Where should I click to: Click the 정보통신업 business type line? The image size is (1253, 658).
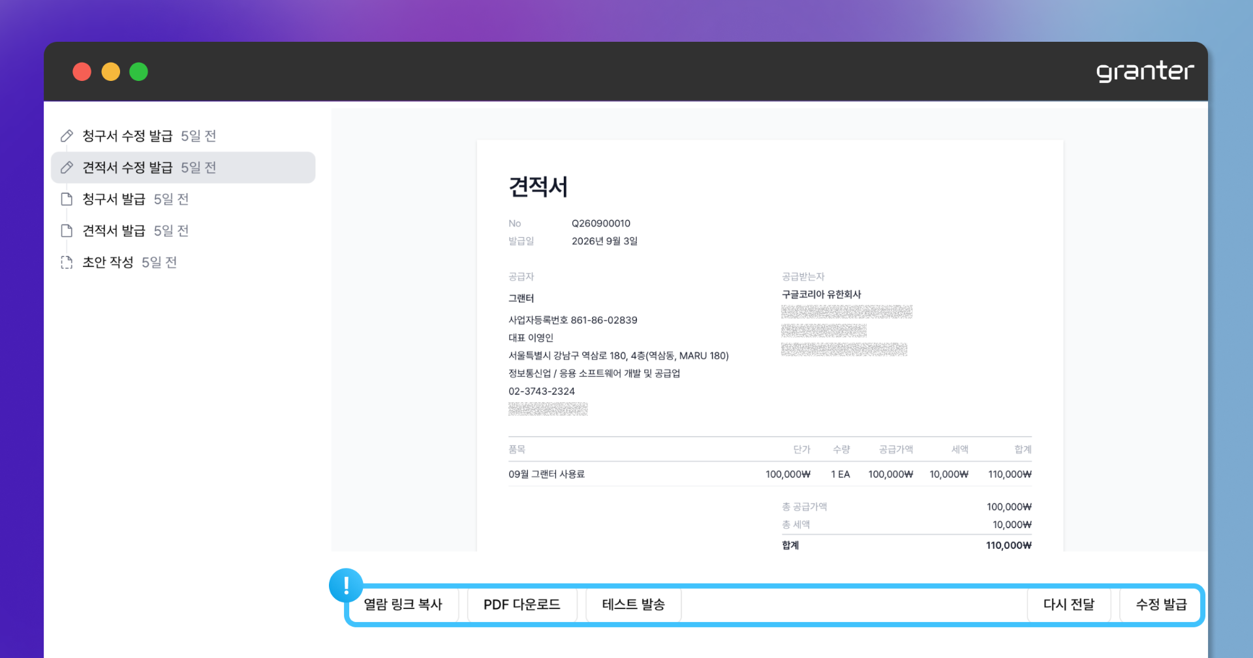click(x=595, y=373)
